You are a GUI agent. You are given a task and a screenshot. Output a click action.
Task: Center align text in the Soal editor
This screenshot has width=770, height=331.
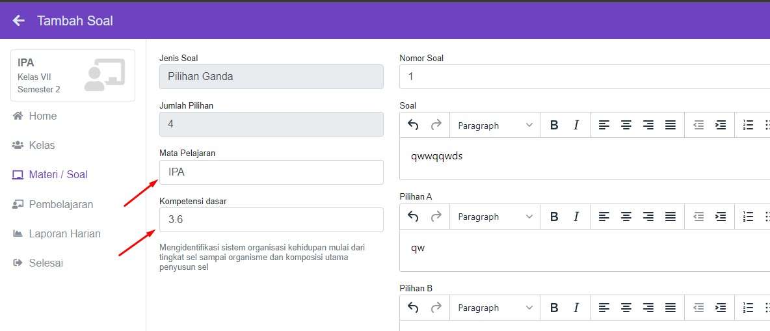tap(626, 126)
